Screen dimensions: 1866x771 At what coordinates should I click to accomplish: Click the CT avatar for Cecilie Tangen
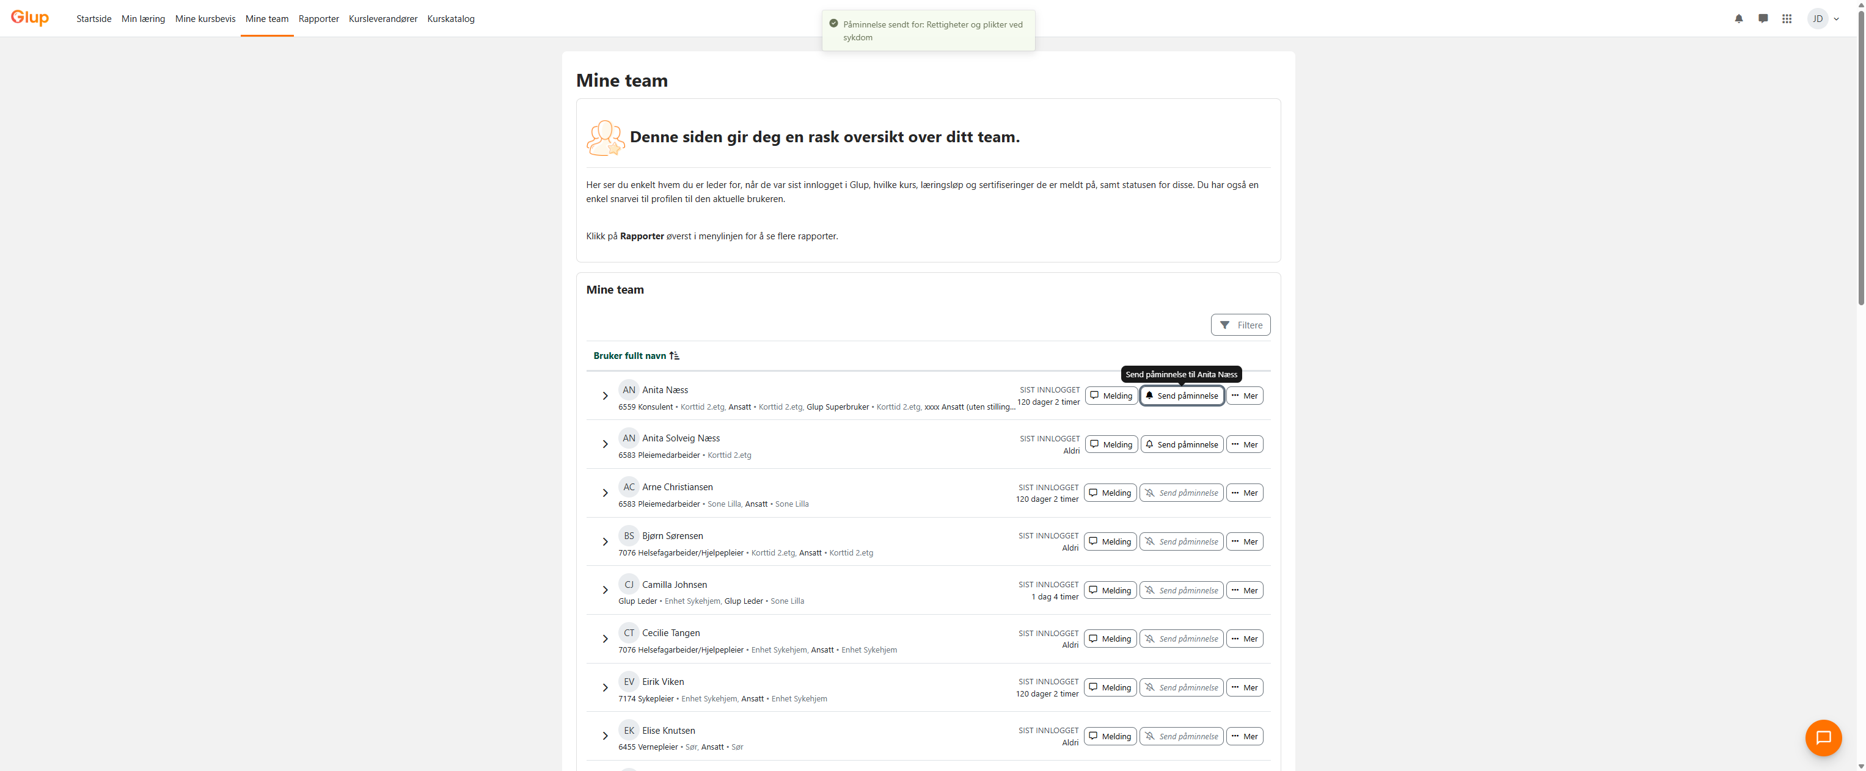[629, 632]
